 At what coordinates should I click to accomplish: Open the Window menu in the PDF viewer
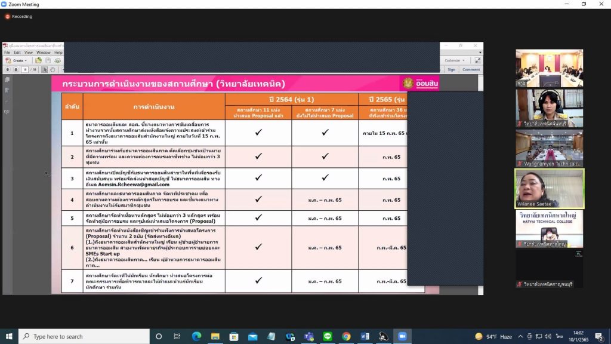pyautogui.click(x=43, y=53)
